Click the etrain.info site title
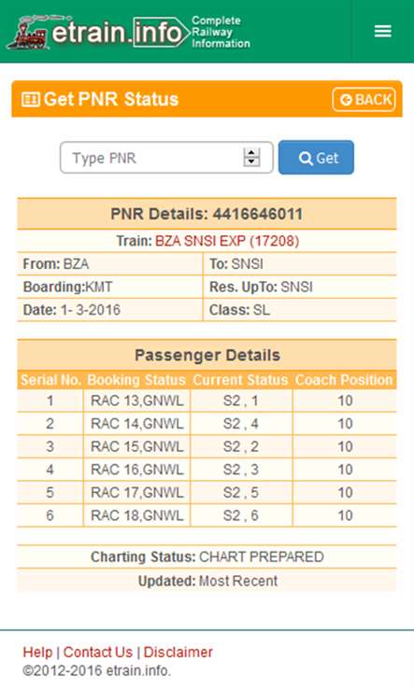 pyautogui.click(x=117, y=32)
